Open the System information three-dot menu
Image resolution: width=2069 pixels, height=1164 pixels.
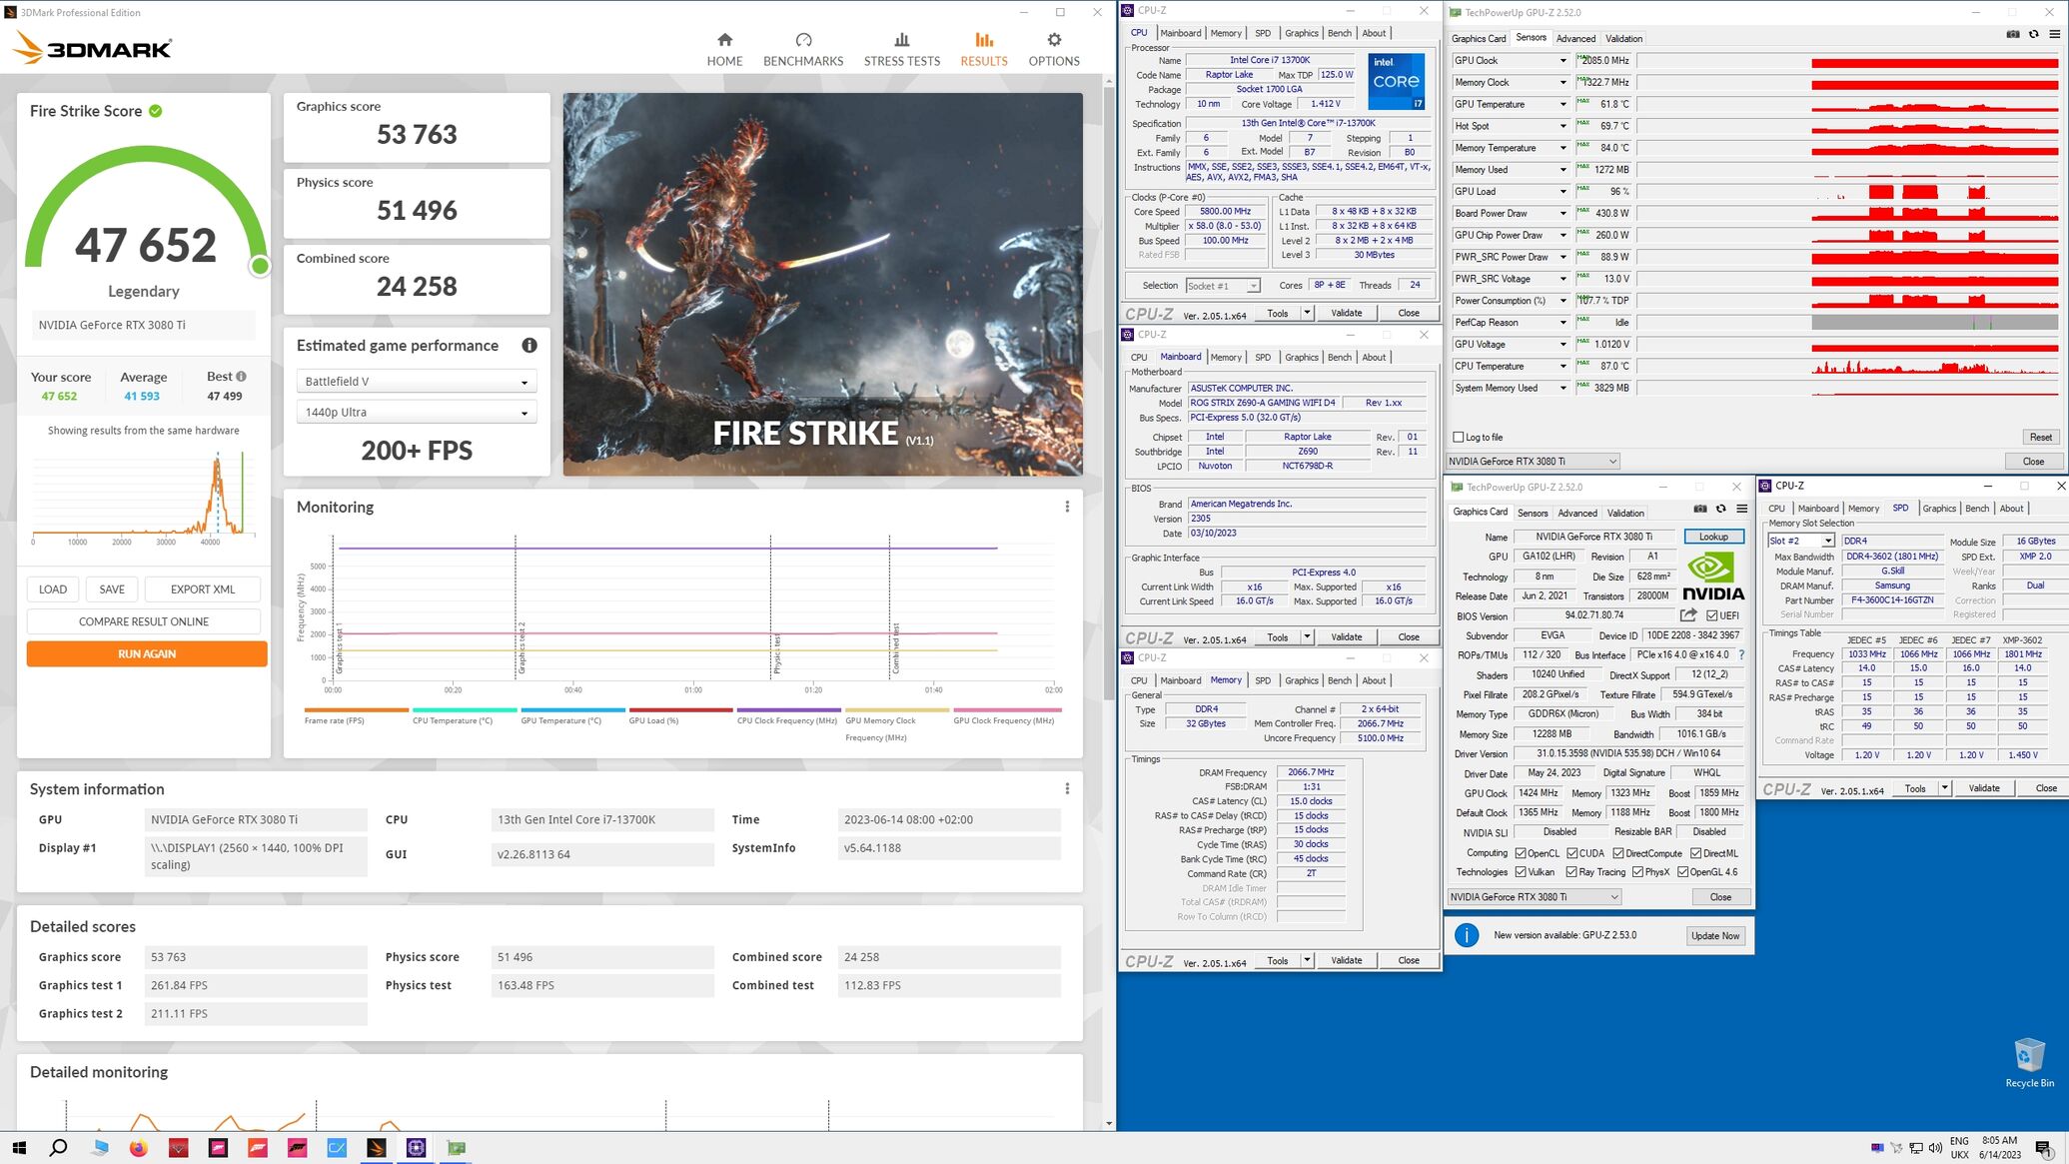(1067, 788)
